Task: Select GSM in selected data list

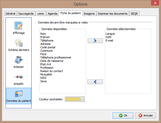Action: coord(108,37)
